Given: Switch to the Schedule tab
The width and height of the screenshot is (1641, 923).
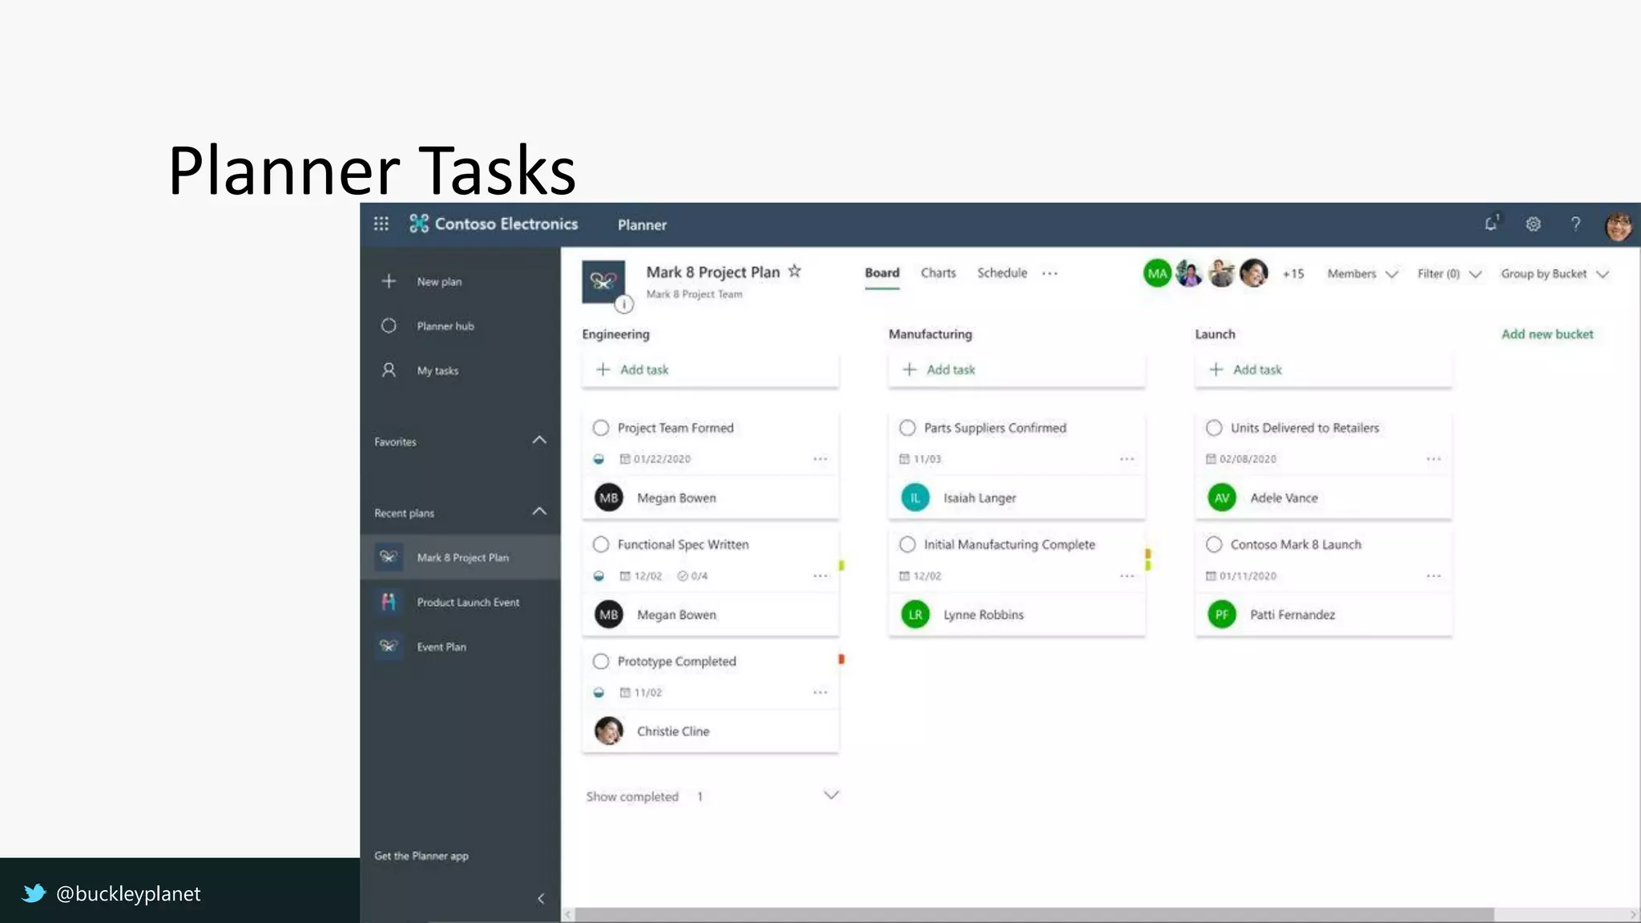Looking at the screenshot, I should point(1002,273).
